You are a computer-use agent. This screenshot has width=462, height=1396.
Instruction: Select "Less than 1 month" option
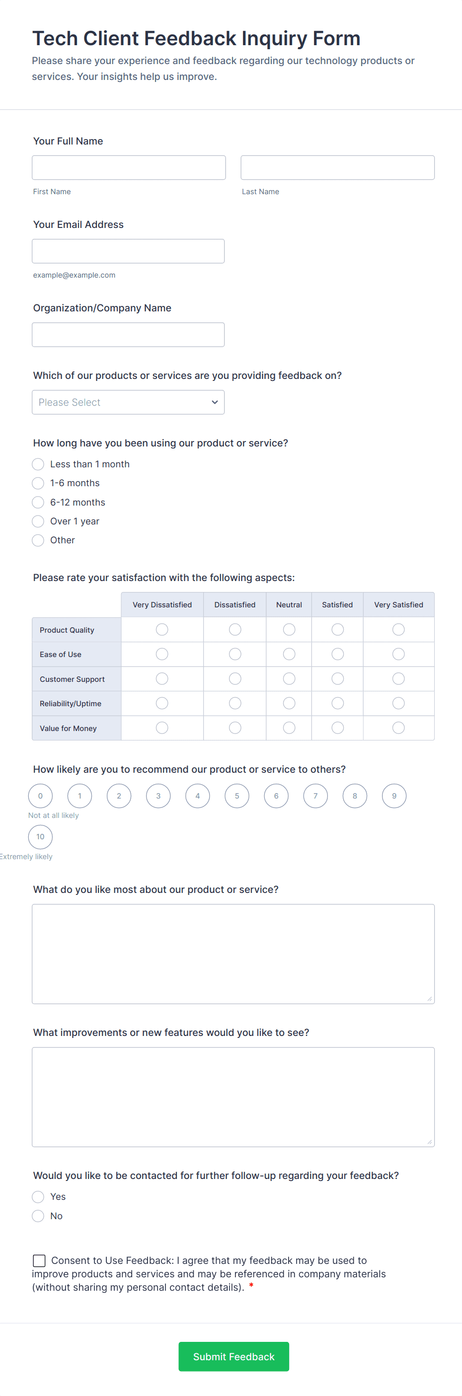[38, 464]
